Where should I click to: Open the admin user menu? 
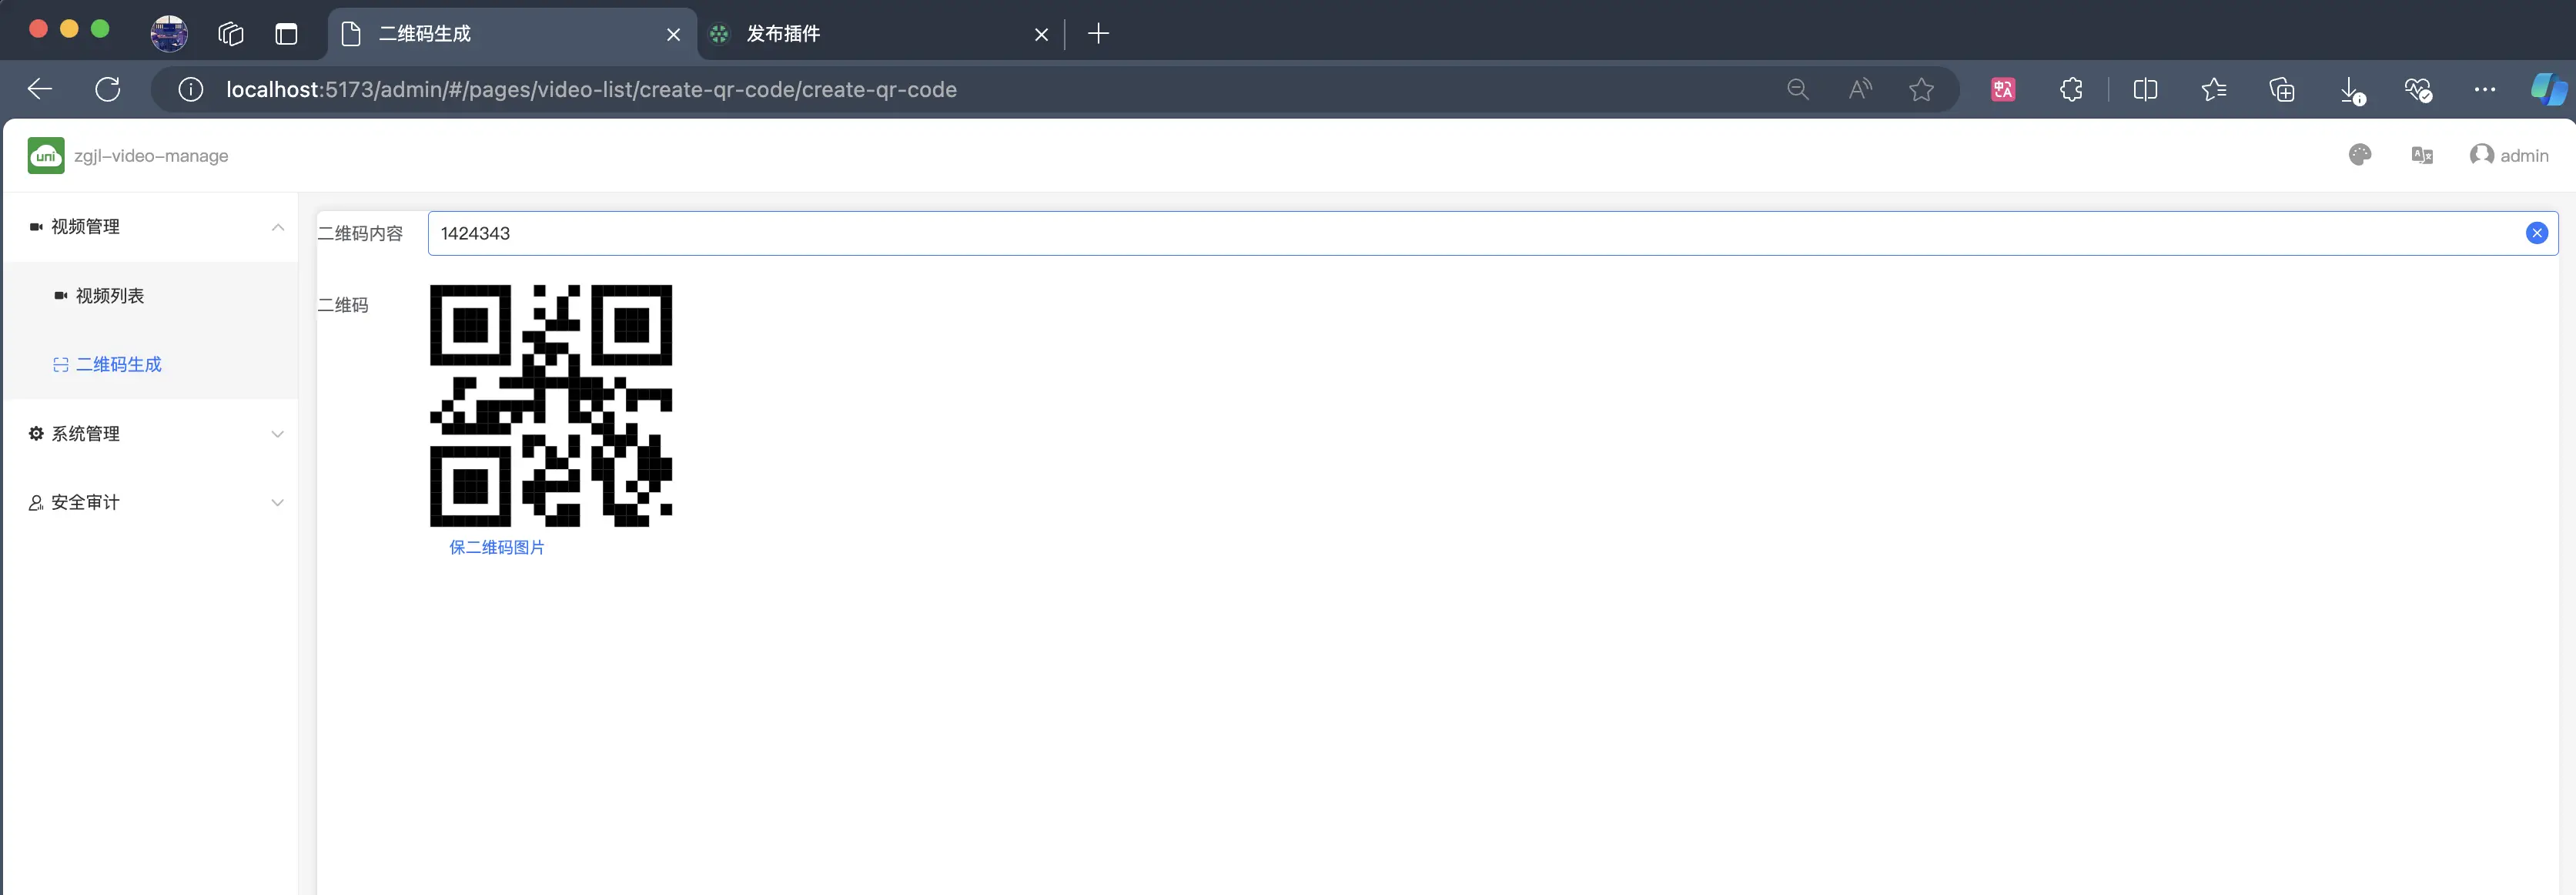2509,155
